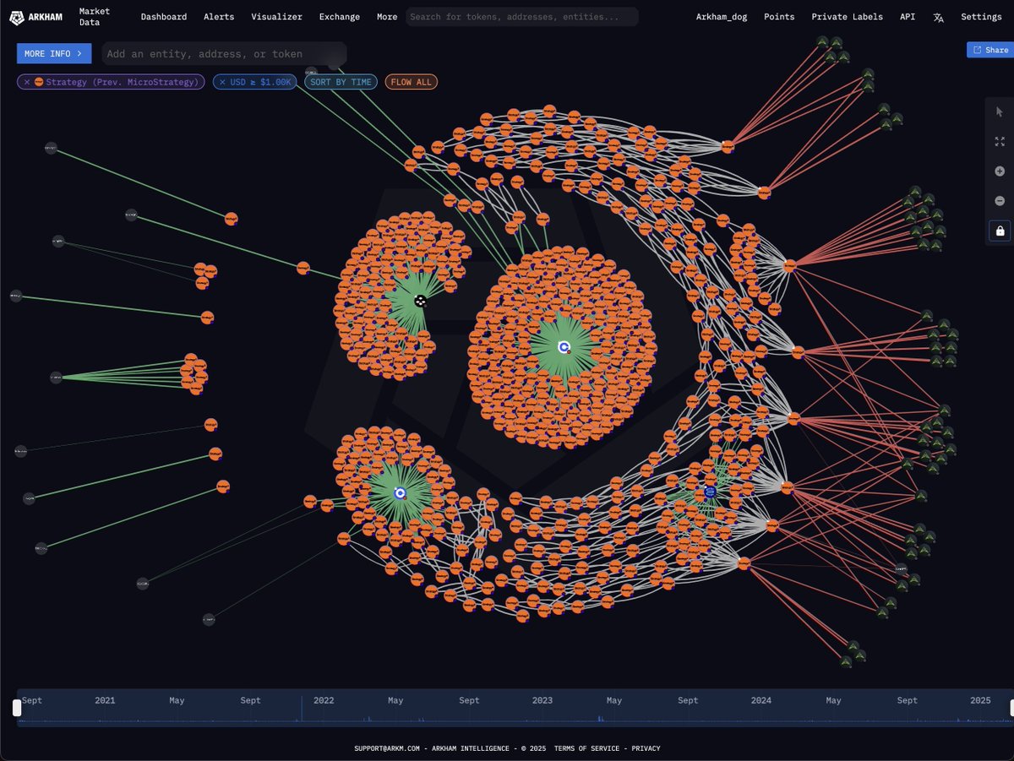The width and height of the screenshot is (1014, 761).
Task: Click the Share button
Action: click(990, 50)
